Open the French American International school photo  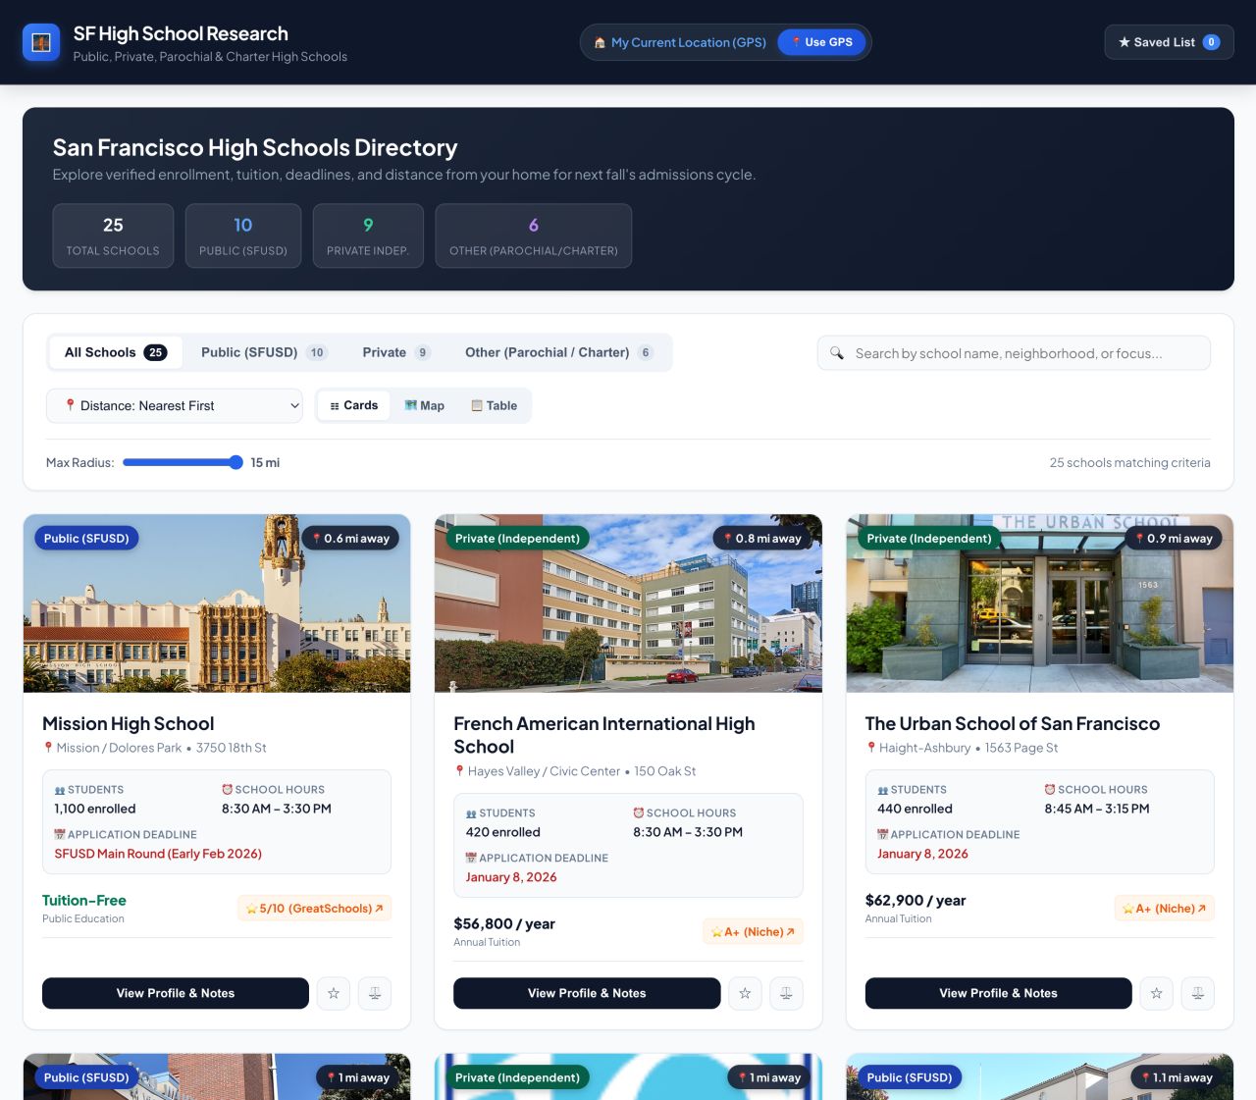click(x=628, y=603)
